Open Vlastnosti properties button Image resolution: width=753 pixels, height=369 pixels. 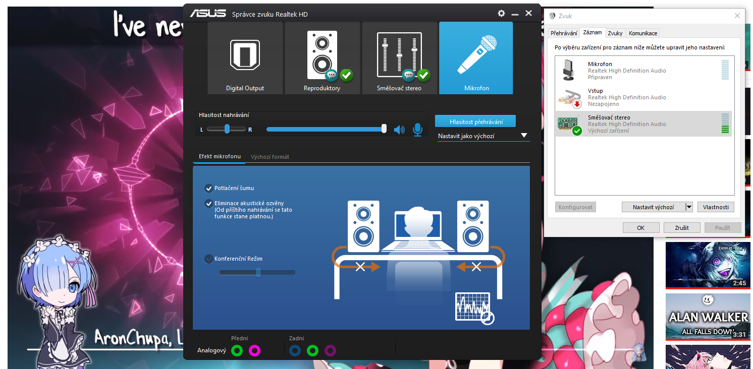click(716, 207)
